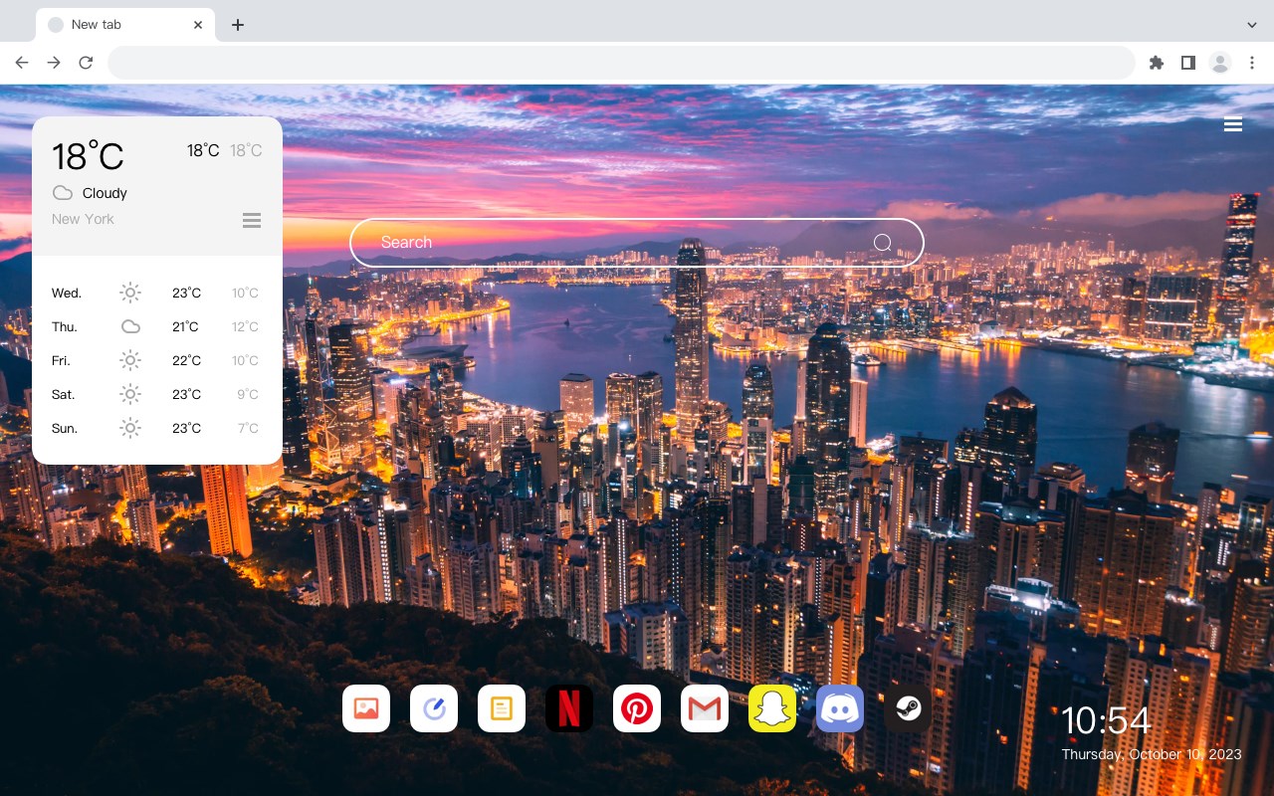Screen dimensions: 1274x796
Task: Click the current temperature 18°C
Action: (88, 156)
